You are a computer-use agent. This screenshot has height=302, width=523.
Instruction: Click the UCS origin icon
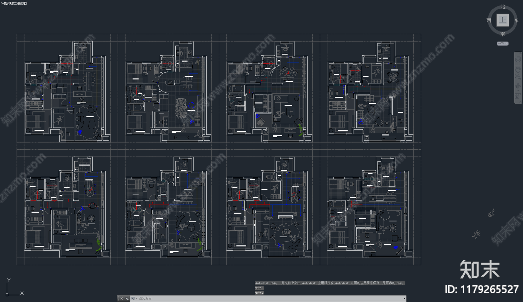[7, 294]
